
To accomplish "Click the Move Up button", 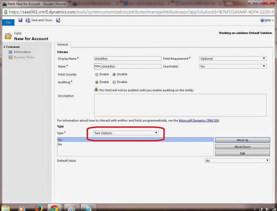I will [242, 140].
